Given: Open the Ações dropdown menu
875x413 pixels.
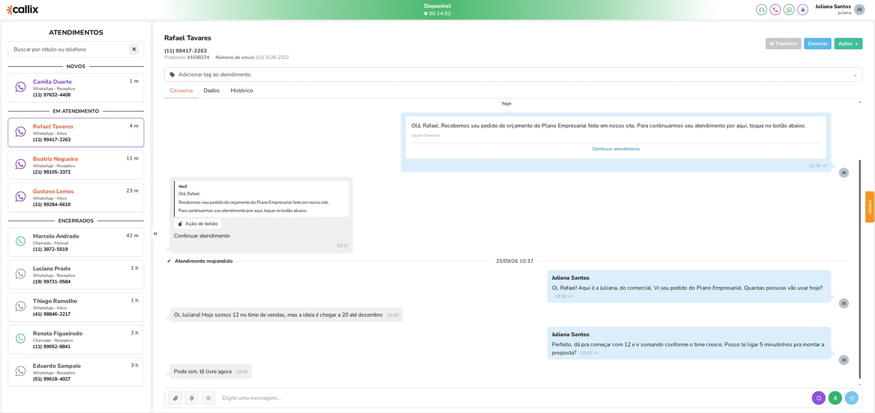Looking at the screenshot, I should tap(848, 44).
